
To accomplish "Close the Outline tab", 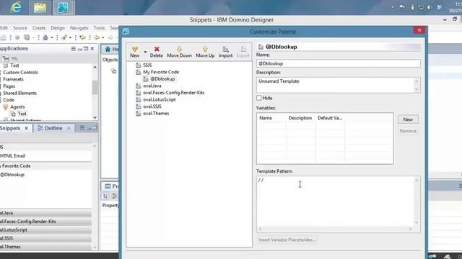I will tap(69, 128).
